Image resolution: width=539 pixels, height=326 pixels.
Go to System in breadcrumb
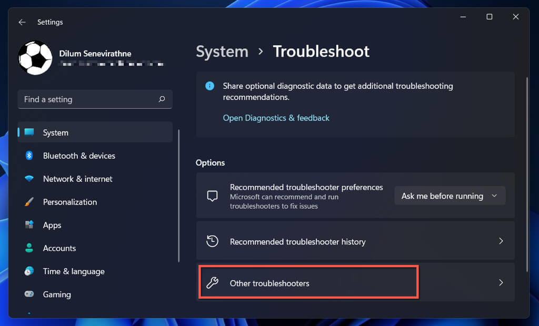pos(222,52)
